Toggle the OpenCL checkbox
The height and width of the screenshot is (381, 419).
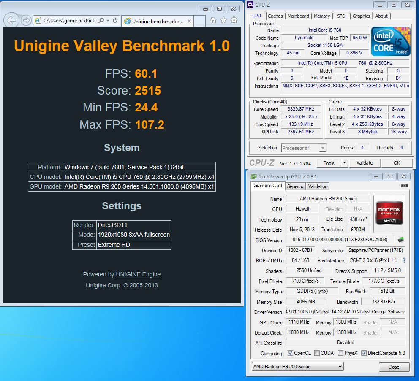(290, 353)
